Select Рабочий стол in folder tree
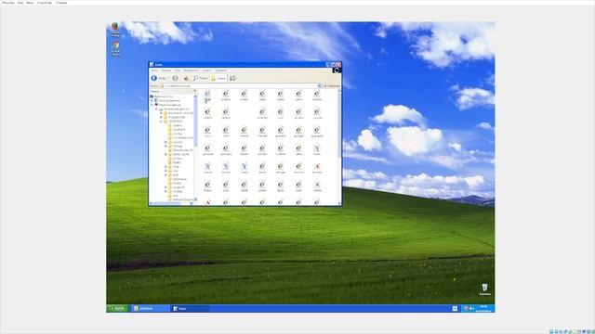The image size is (595, 334). [164, 96]
